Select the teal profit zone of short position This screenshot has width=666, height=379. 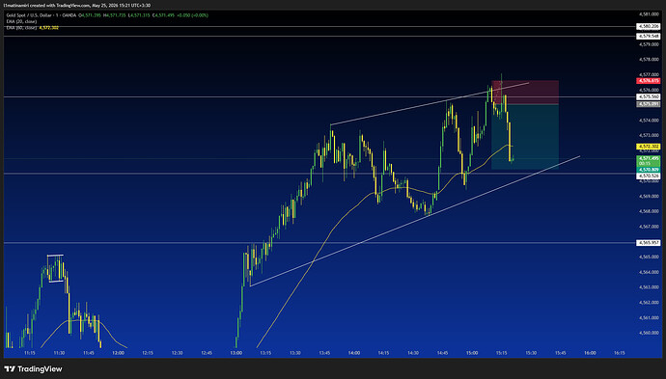pos(525,137)
